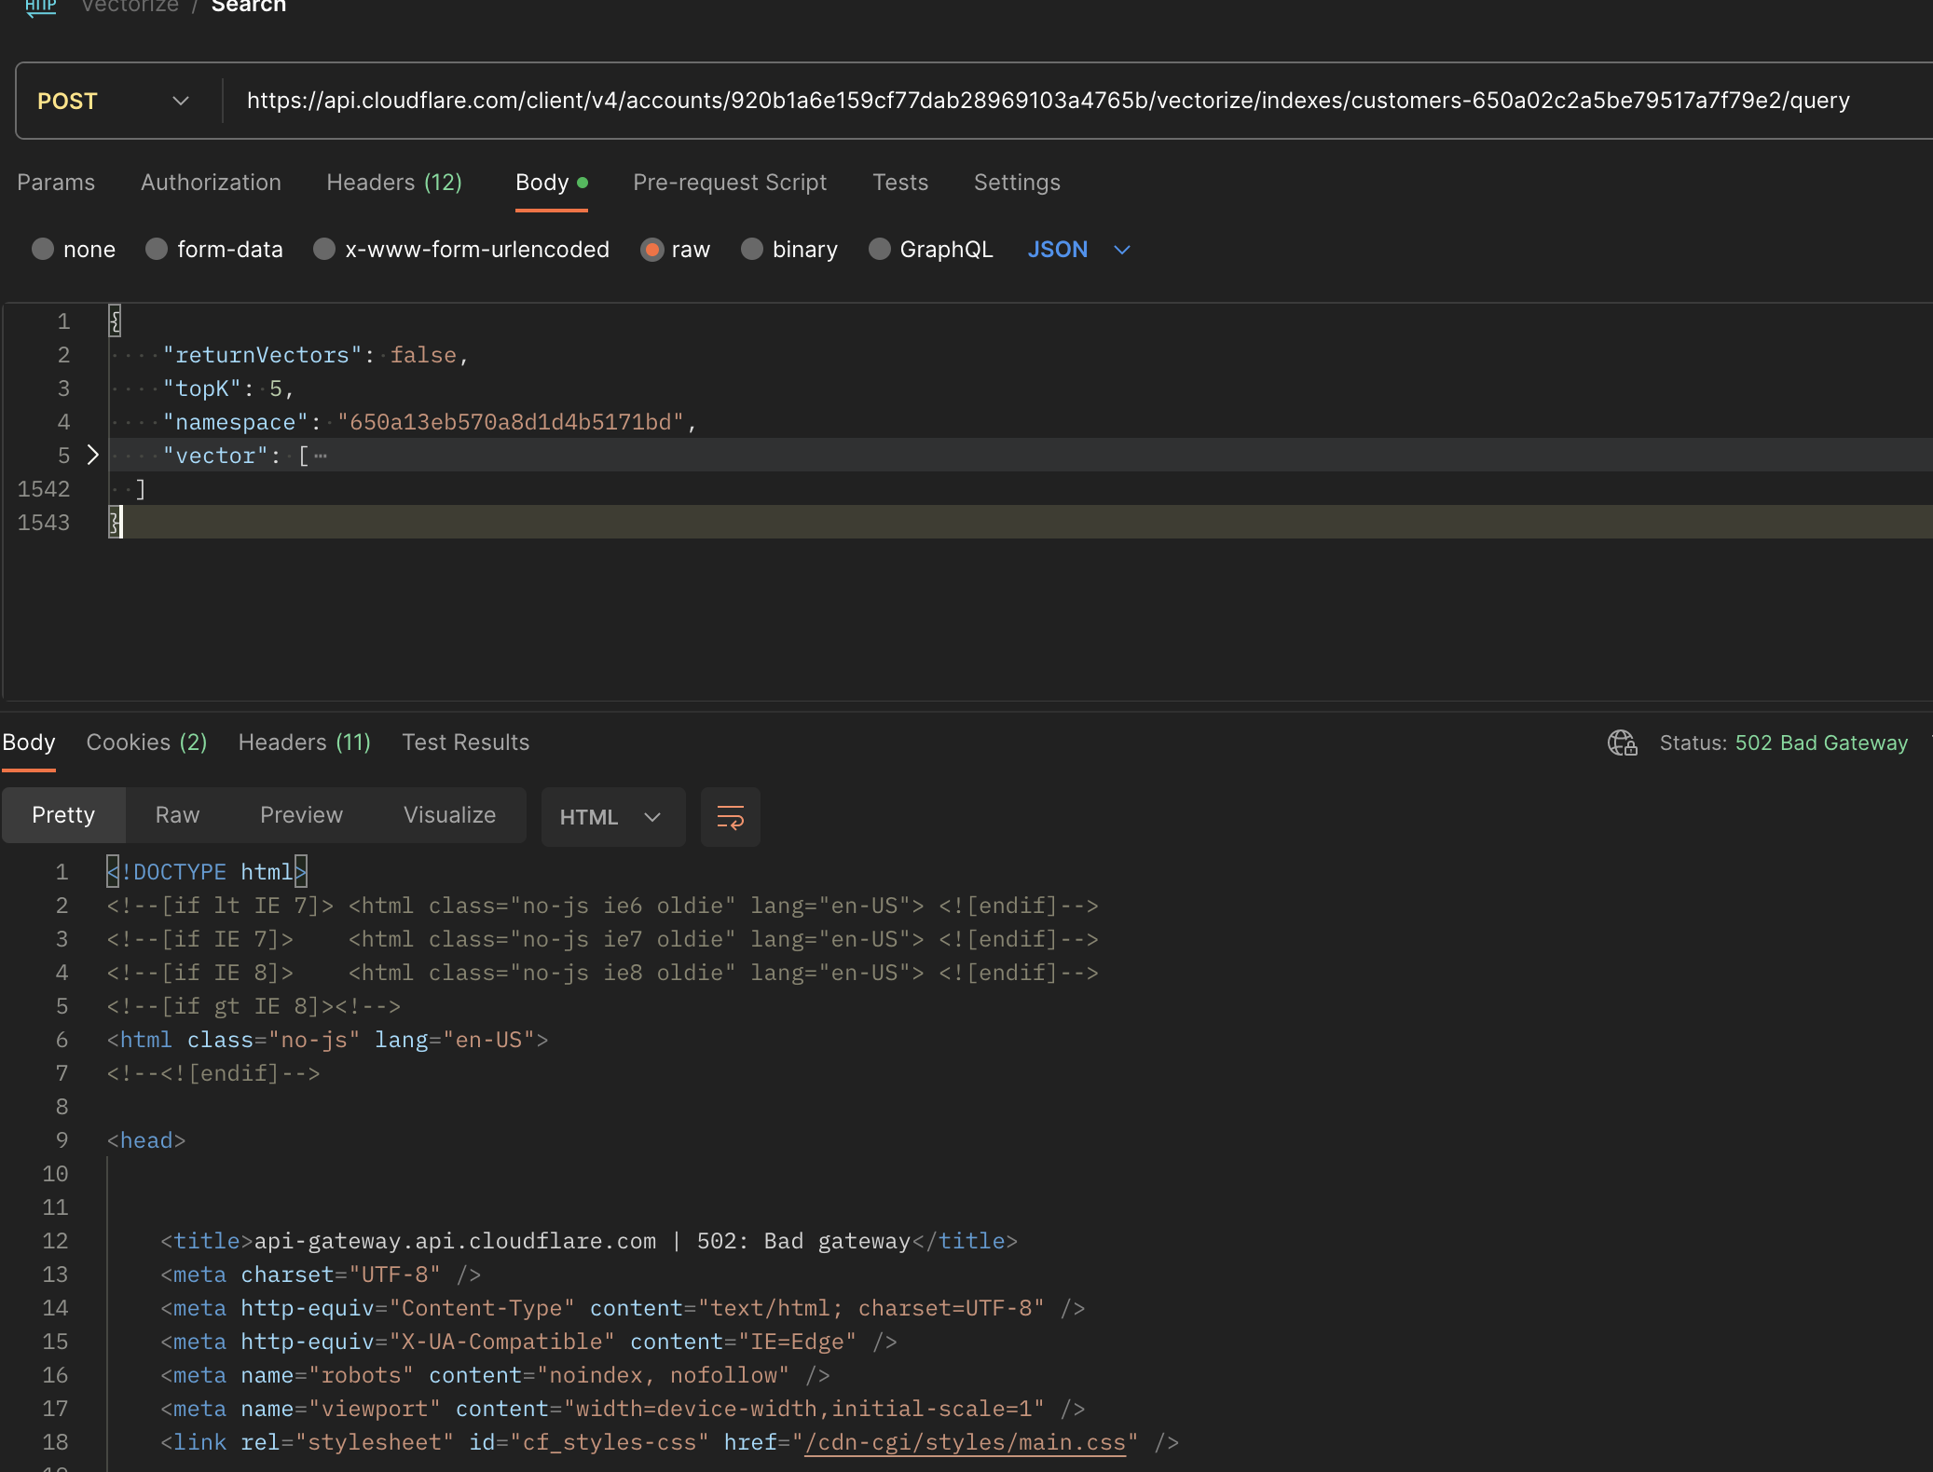Open the POST method dropdown
Screen dimensions: 1933x1472
pyautogui.click(x=113, y=101)
